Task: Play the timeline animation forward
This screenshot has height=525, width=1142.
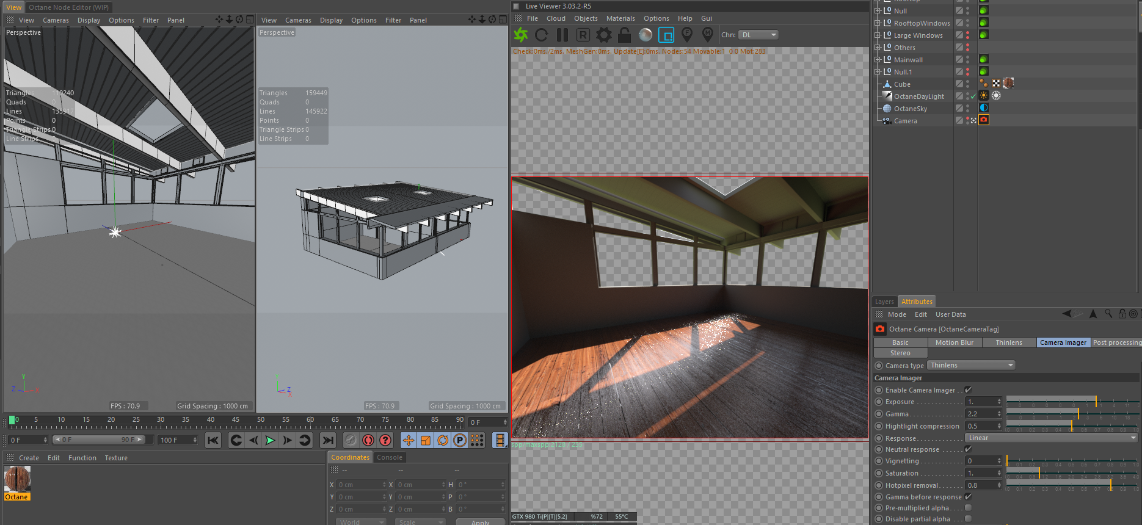Action: (x=270, y=440)
